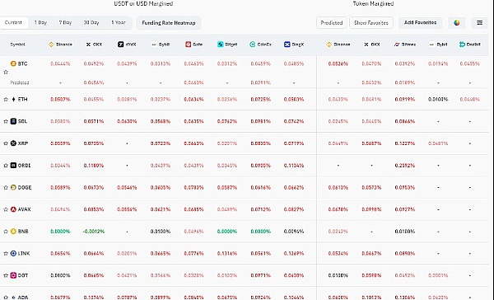Viewport: 494px width, 300px height.
Task: Click the Add Favorites button
Action: 420,23
